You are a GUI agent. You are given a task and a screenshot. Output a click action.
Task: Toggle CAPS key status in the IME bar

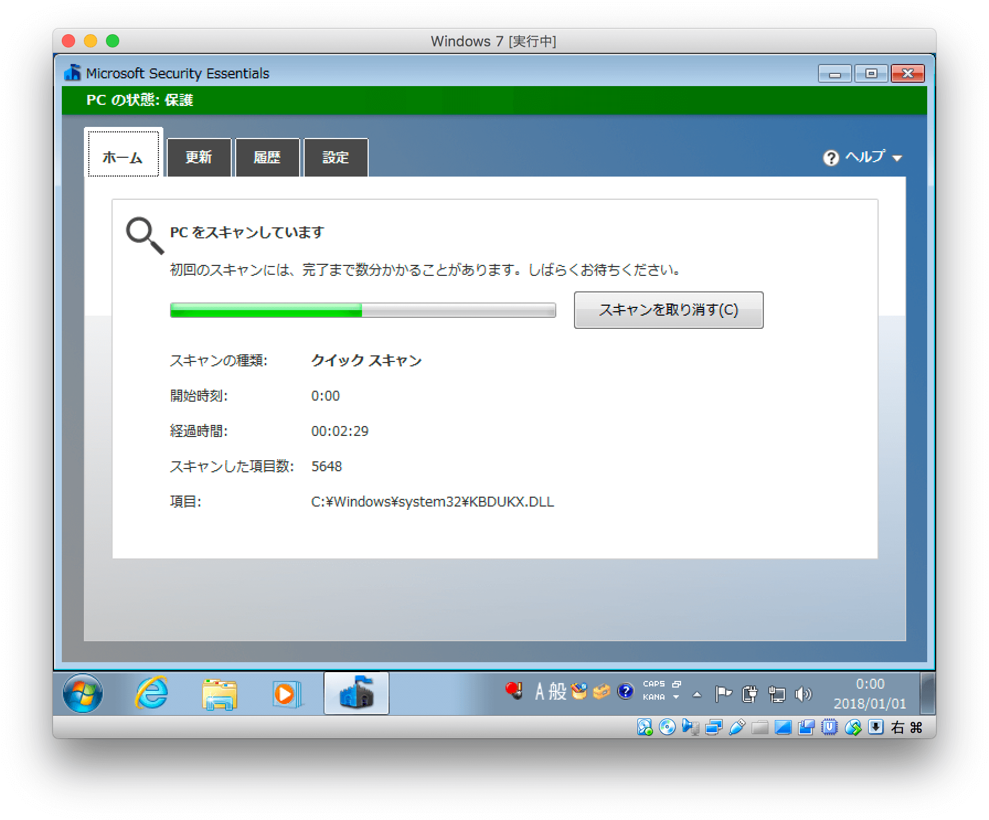pos(654,684)
